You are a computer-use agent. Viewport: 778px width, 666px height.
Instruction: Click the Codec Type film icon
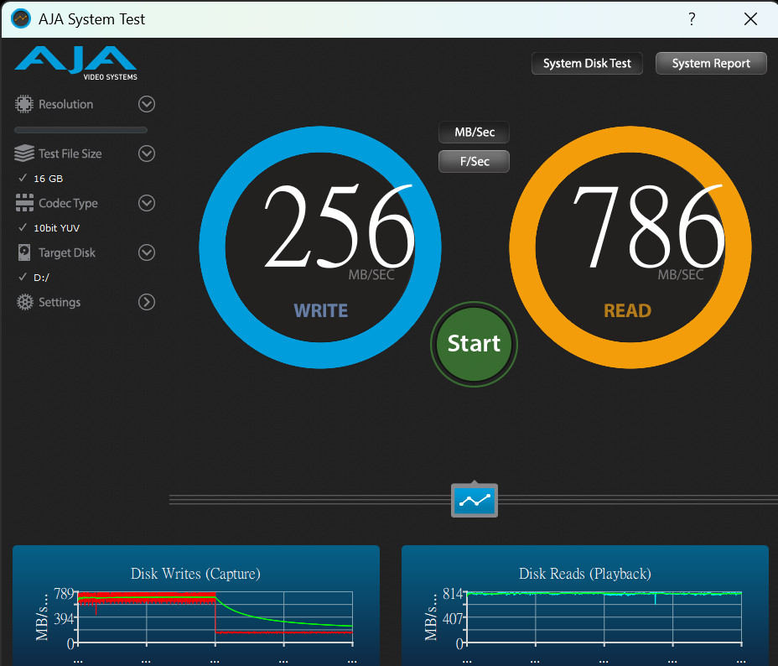24,203
